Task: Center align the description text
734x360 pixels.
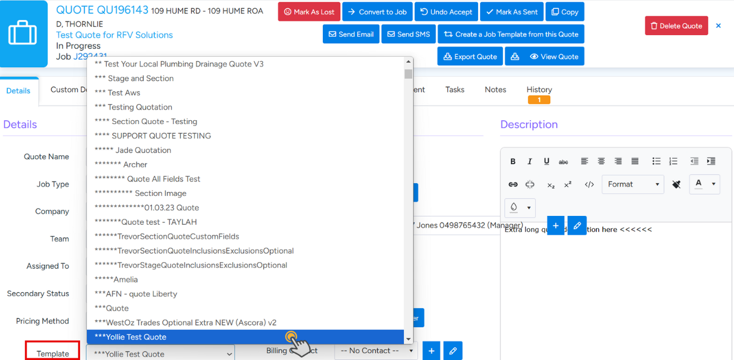Action: coord(601,161)
